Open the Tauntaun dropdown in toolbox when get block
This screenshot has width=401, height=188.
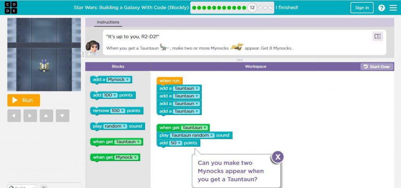(128, 142)
